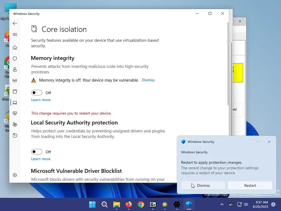Minimize the Windows Security window
This screenshot has height=211, width=281.
(x=197, y=13)
